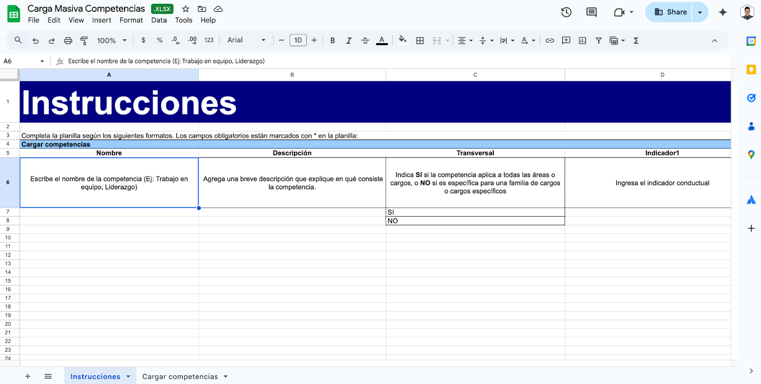Click the Share button

coord(670,12)
